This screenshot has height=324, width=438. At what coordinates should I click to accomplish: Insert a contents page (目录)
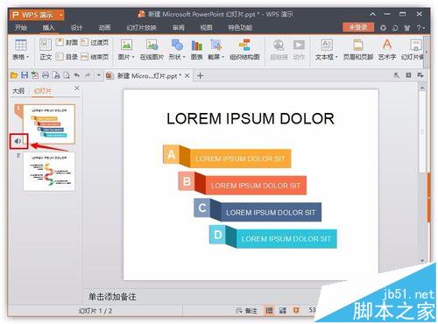pos(67,56)
